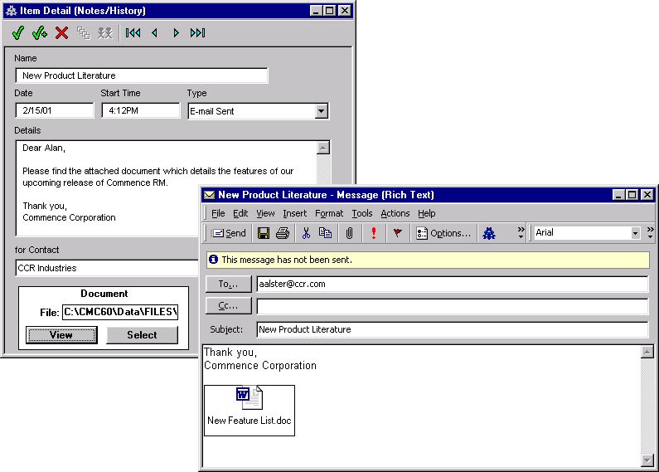This screenshot has height=472, width=659.
Task: Open the Insert menu
Action: click(294, 213)
